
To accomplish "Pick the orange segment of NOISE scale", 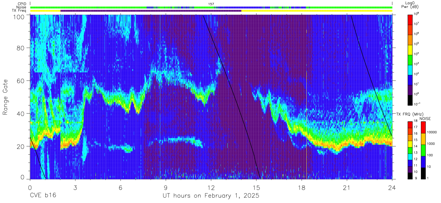I will (x=423, y=139).
